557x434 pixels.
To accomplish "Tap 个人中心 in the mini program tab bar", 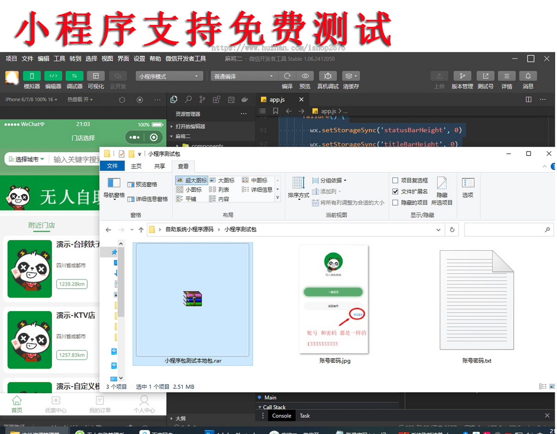I will click(144, 404).
